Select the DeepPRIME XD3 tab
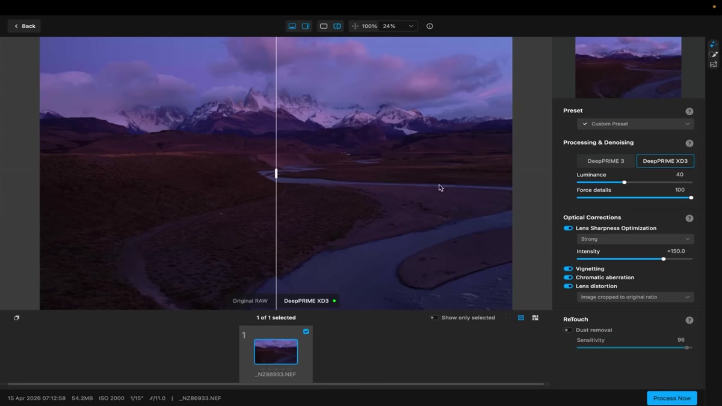Image resolution: width=722 pixels, height=406 pixels. pos(665,161)
